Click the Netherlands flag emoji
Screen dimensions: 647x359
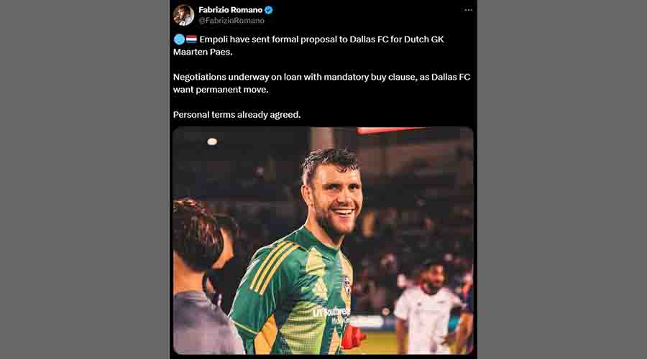click(191, 39)
